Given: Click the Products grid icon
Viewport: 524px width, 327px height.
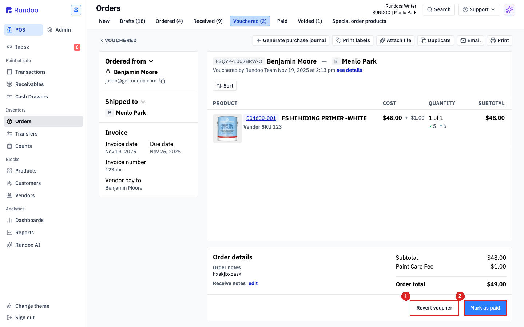Looking at the screenshot, I should point(9,171).
